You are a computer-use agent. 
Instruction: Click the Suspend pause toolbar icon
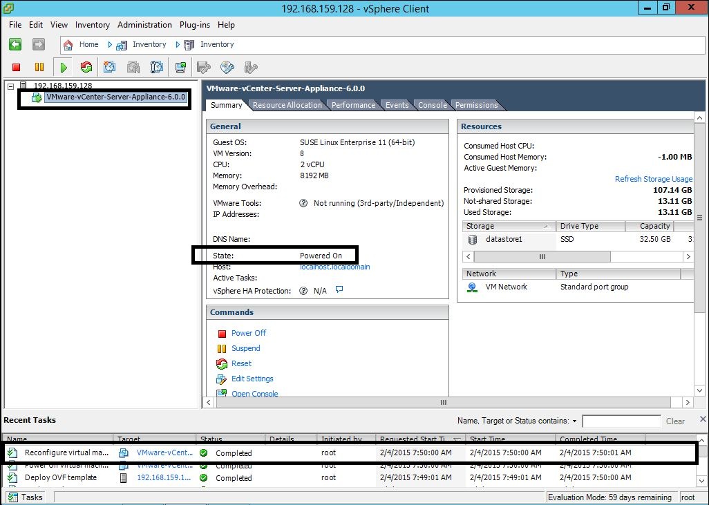pos(39,67)
